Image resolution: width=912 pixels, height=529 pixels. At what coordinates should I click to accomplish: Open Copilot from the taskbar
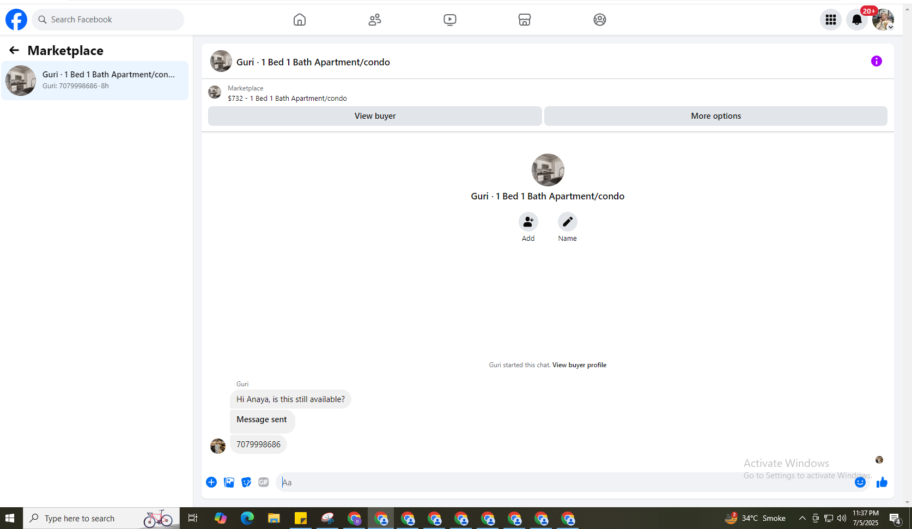tap(220, 518)
